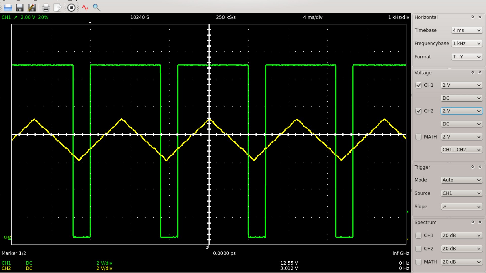This screenshot has height=273, width=486.
Task: Float the Horizontal panel with diamond icon
Action: pos(472,17)
